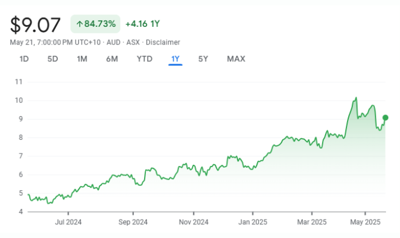This screenshot has width=400, height=238.
Task: Click the active 1Y range tab
Action: pos(175,59)
